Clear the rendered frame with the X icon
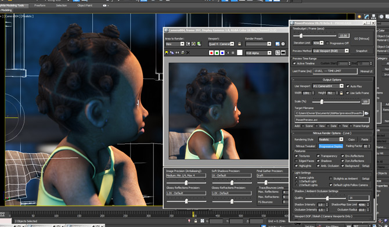389x227 pixels. [x=188, y=53]
